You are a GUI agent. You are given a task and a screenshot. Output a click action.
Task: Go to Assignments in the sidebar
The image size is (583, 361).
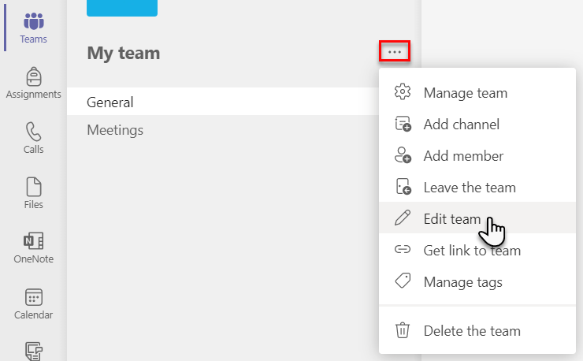[x=33, y=83]
